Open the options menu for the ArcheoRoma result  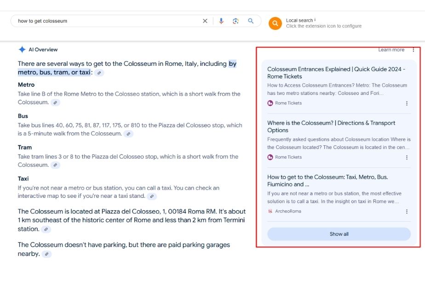(407, 212)
